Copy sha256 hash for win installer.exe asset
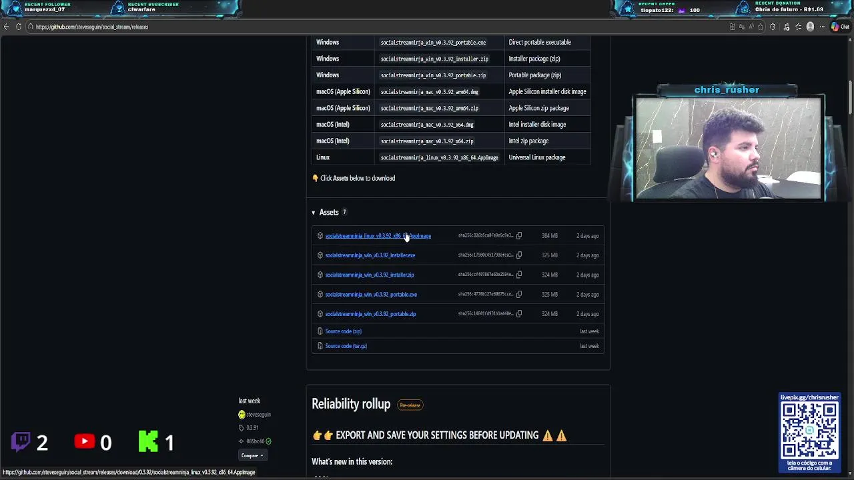 click(519, 255)
